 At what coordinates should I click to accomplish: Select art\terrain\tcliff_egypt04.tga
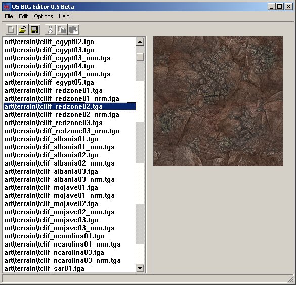point(69,66)
